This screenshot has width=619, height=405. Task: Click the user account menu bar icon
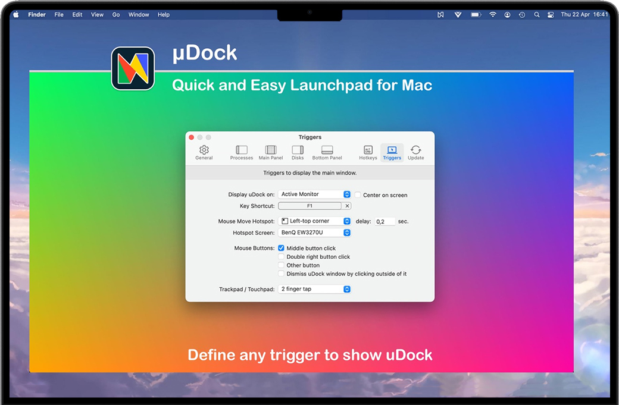pos(507,15)
